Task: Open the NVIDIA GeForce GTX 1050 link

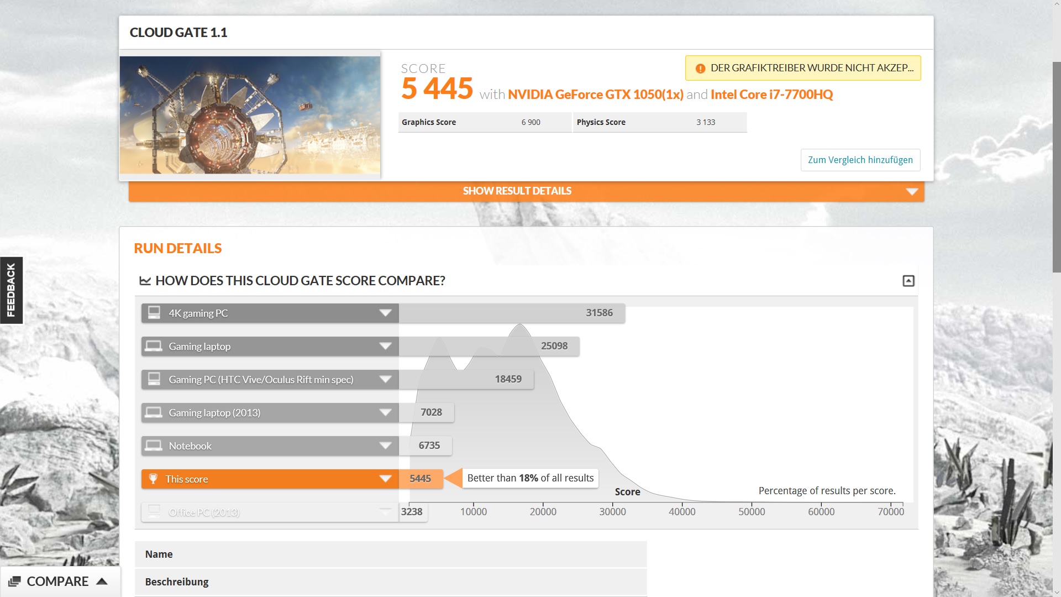Action: pos(595,95)
